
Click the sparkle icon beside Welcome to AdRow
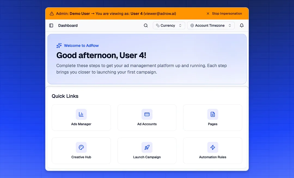pyautogui.click(x=59, y=46)
